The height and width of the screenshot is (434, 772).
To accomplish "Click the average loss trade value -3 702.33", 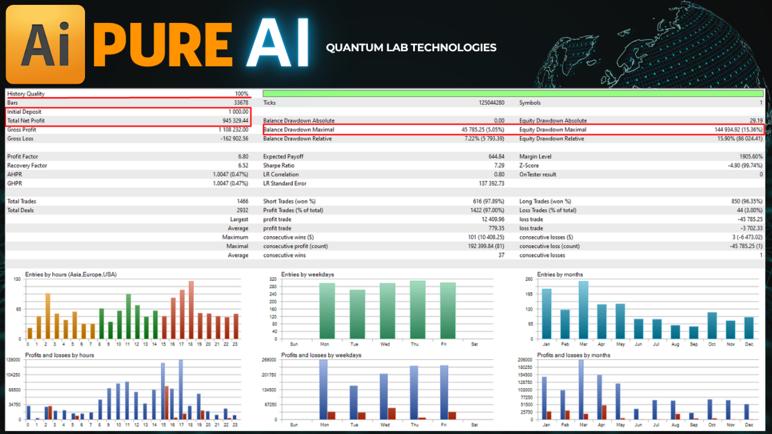I will tap(753, 228).
